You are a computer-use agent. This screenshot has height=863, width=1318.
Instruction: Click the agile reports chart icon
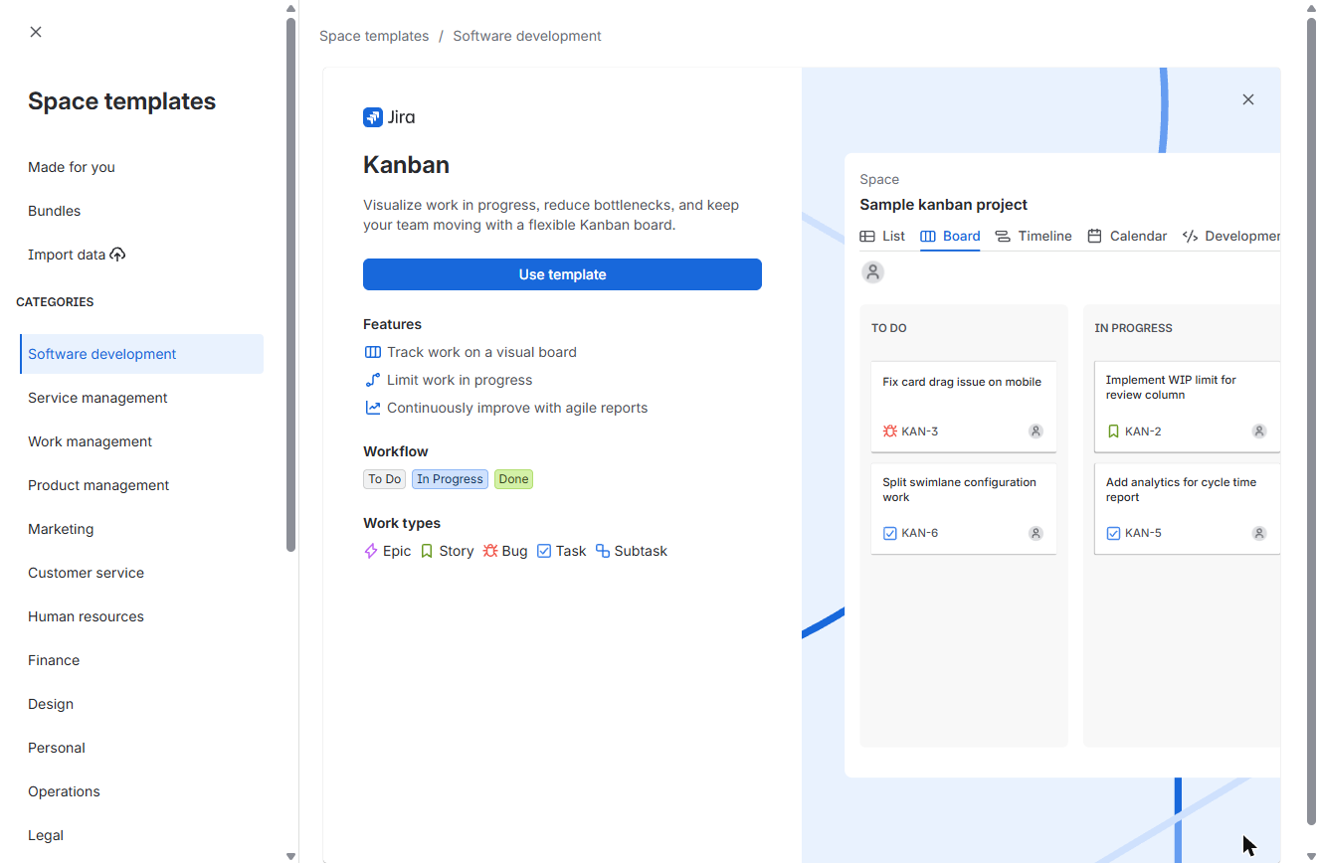point(373,408)
